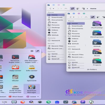This screenshot has width=105, height=105.
Task: Open the "PurPurDay" folder
Action: [97, 25]
